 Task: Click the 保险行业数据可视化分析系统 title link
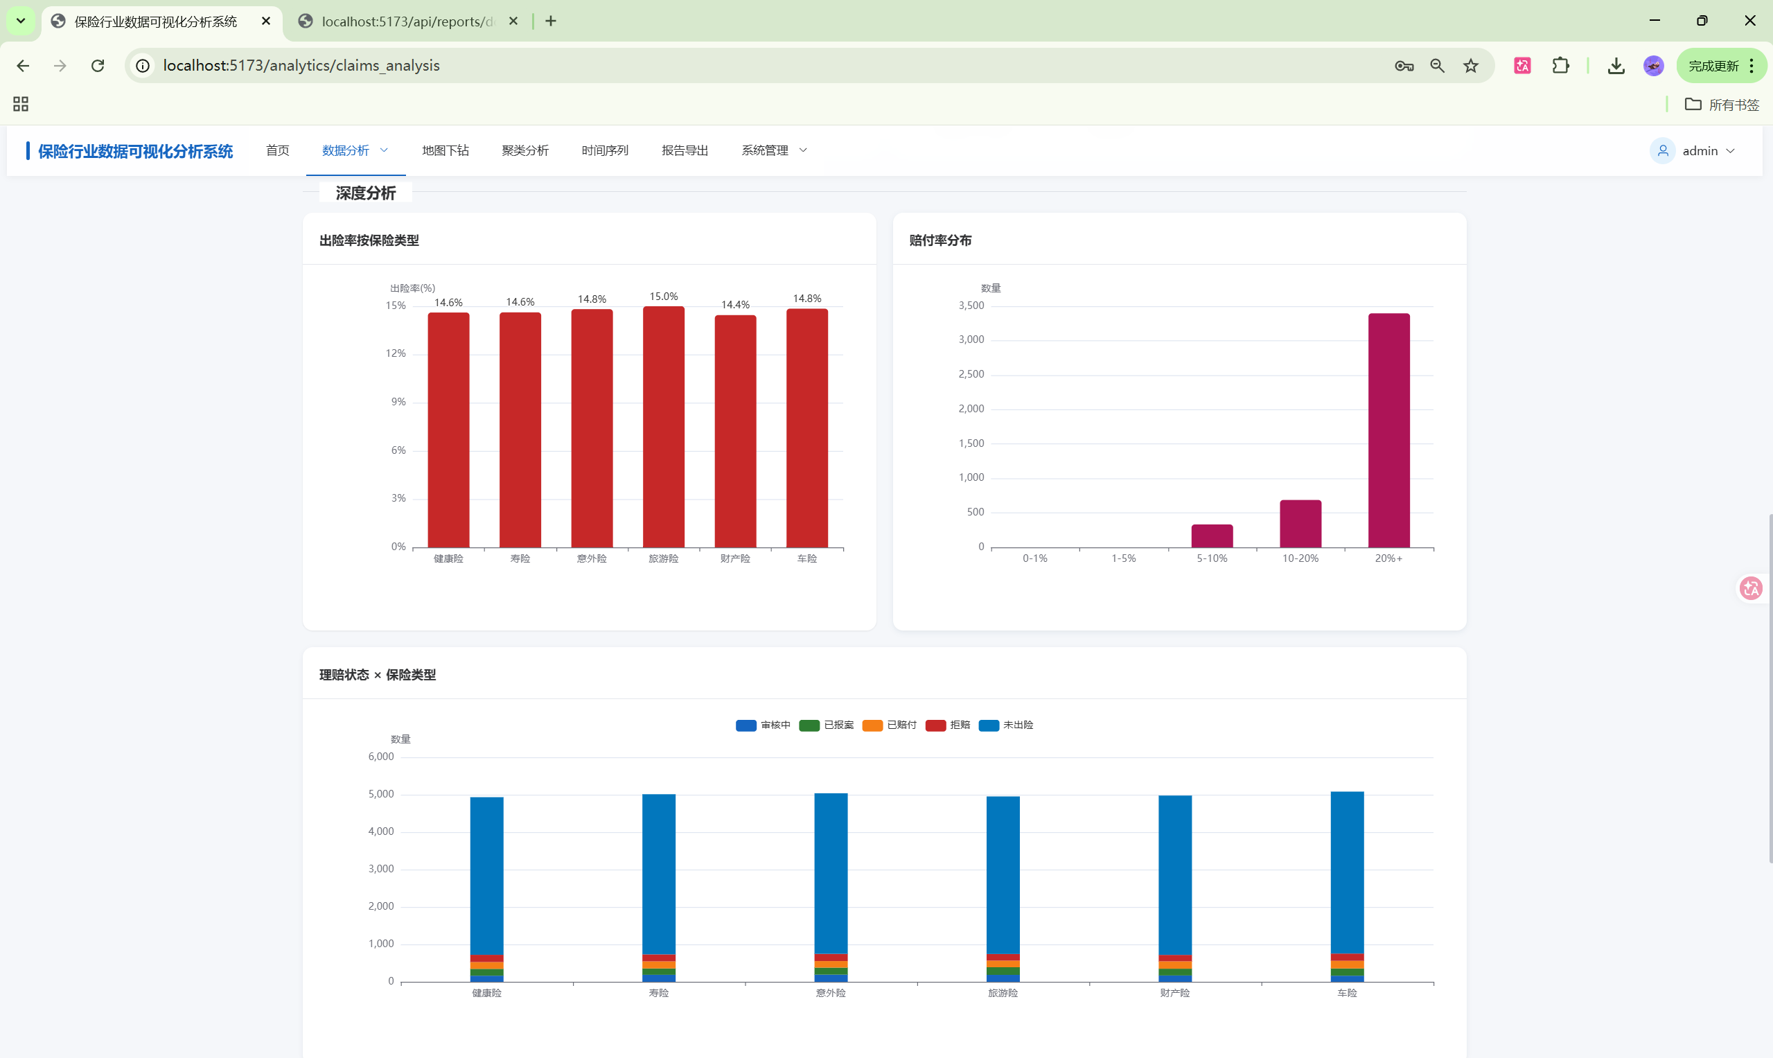(136, 151)
